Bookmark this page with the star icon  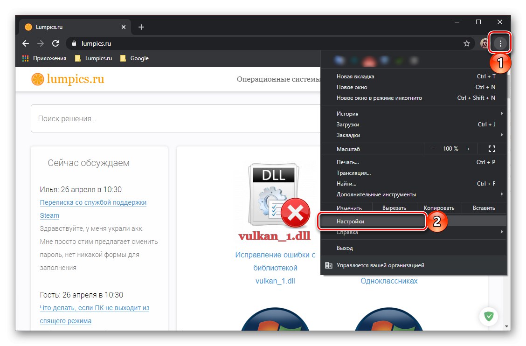(467, 43)
